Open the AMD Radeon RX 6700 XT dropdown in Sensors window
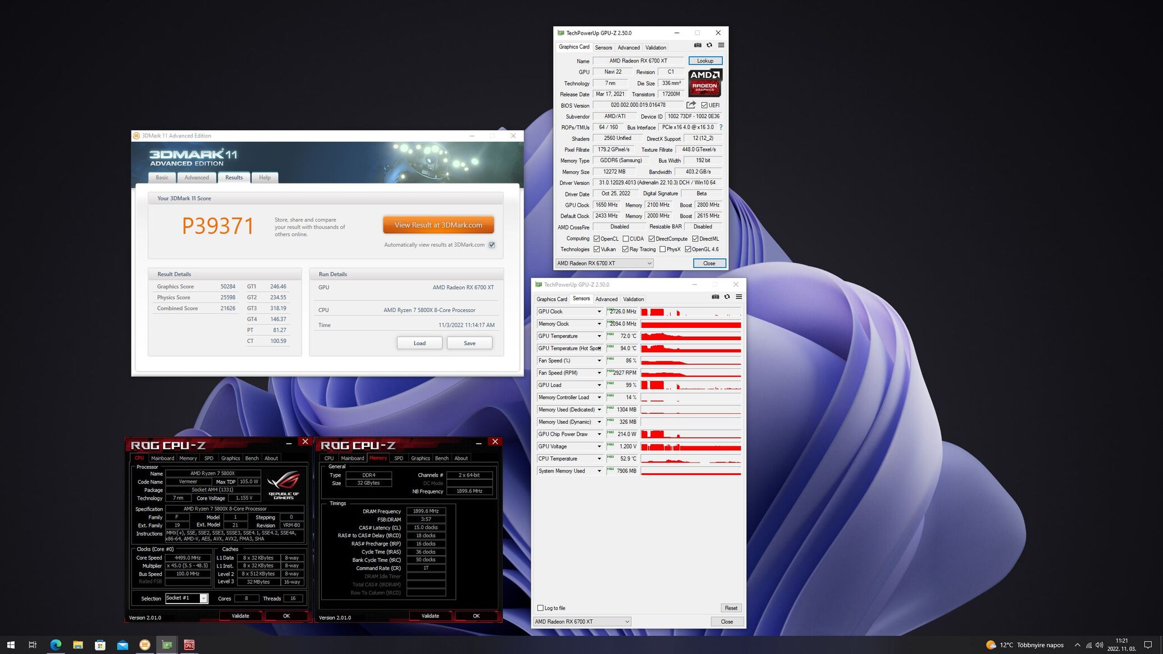Image resolution: width=1163 pixels, height=654 pixels. point(582,621)
